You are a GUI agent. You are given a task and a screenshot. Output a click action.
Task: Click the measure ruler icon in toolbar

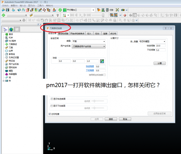click(111, 10)
